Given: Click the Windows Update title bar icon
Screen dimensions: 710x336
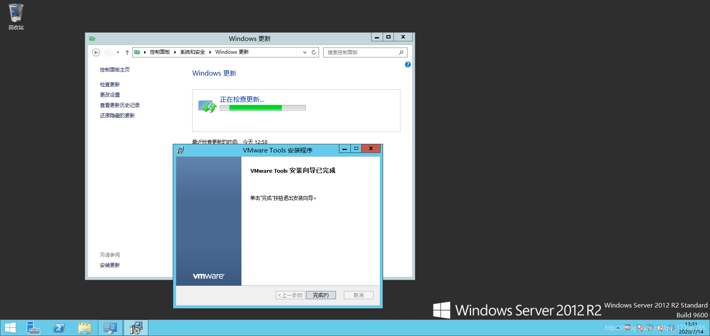Looking at the screenshot, I should (x=92, y=38).
